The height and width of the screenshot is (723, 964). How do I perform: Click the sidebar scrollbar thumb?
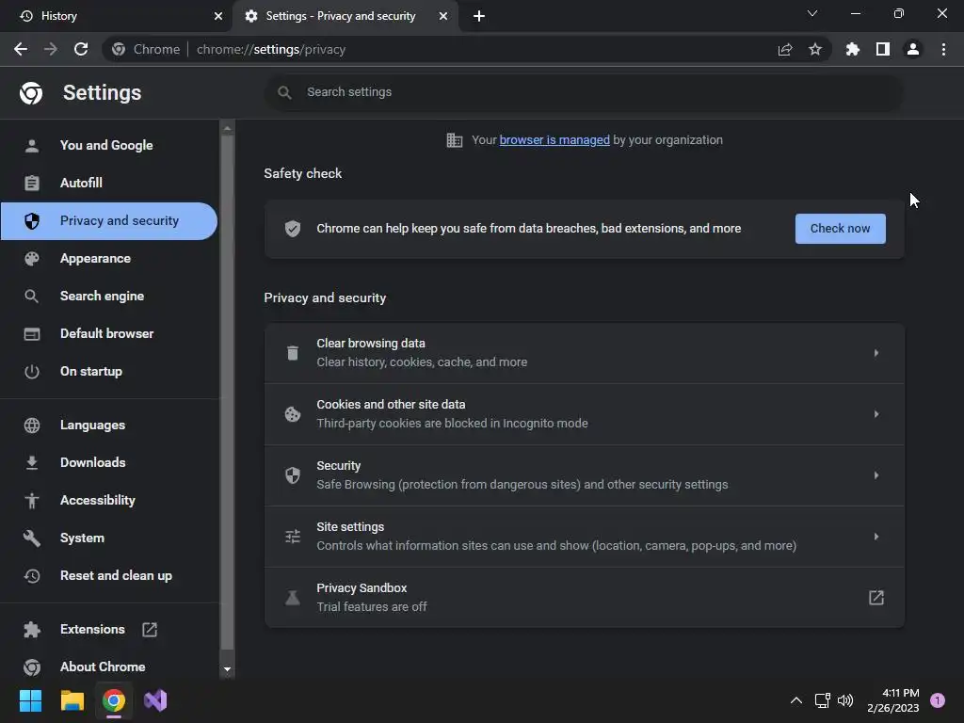pos(227,393)
